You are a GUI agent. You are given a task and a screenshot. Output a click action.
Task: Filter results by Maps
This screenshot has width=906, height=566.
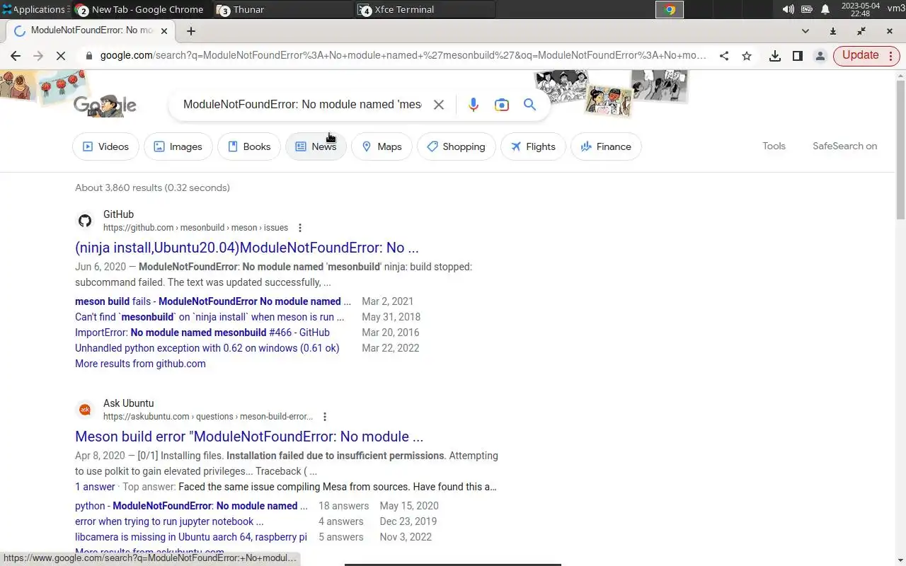coord(382,146)
